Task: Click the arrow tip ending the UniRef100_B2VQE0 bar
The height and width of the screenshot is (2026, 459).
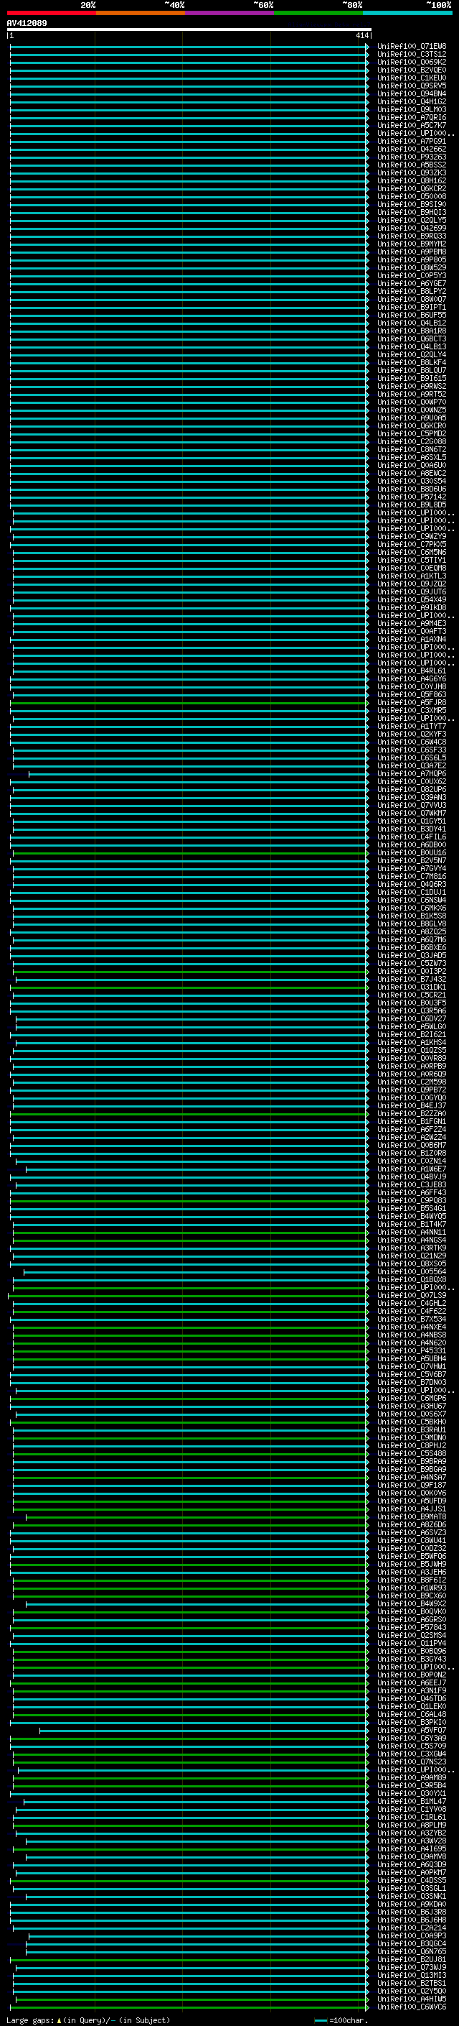Action: click(366, 70)
